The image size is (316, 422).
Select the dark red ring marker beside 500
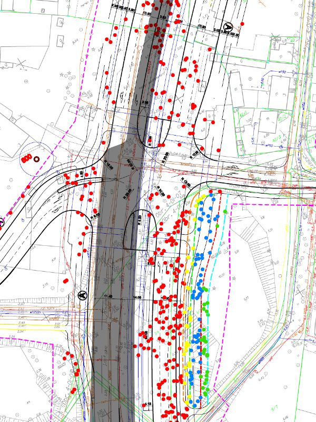click(37, 158)
